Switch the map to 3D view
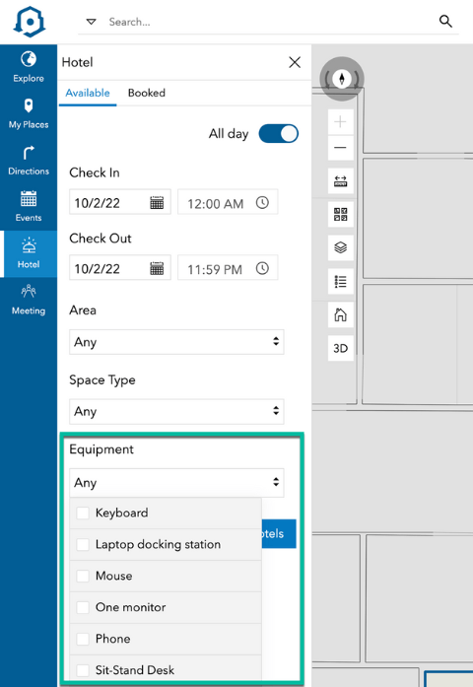Image resolution: width=473 pixels, height=687 pixels. (x=341, y=348)
